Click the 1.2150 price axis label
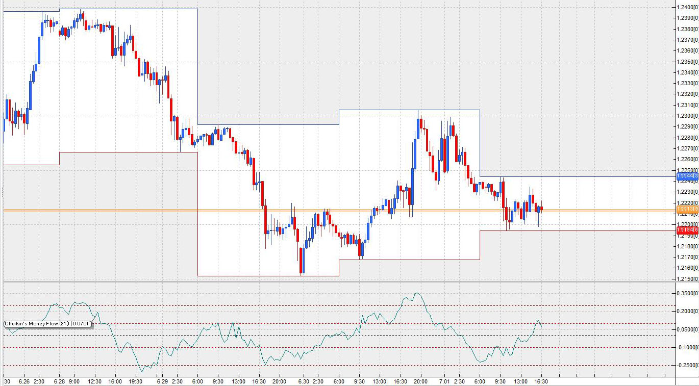The image size is (699, 386). 688,278
